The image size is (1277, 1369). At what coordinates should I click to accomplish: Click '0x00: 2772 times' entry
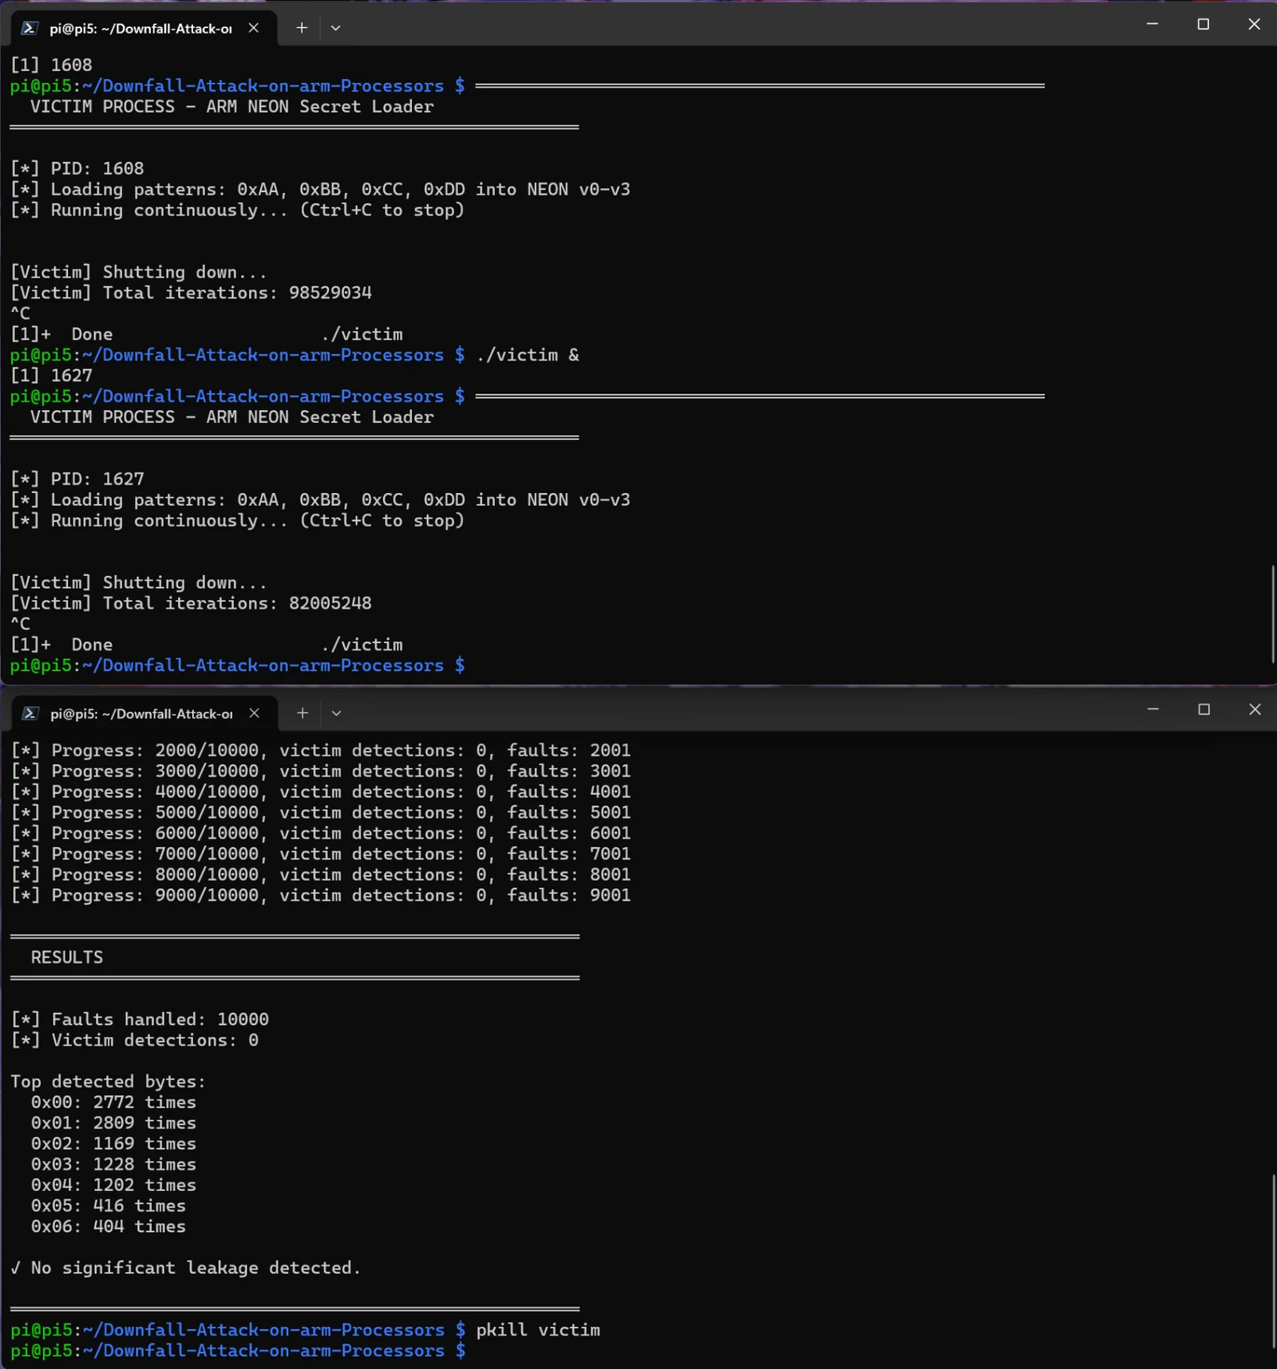113,1103
